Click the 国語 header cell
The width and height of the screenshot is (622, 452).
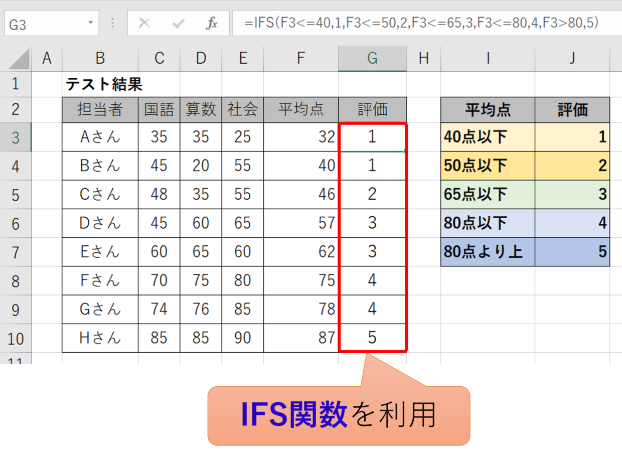pyautogui.click(x=160, y=109)
